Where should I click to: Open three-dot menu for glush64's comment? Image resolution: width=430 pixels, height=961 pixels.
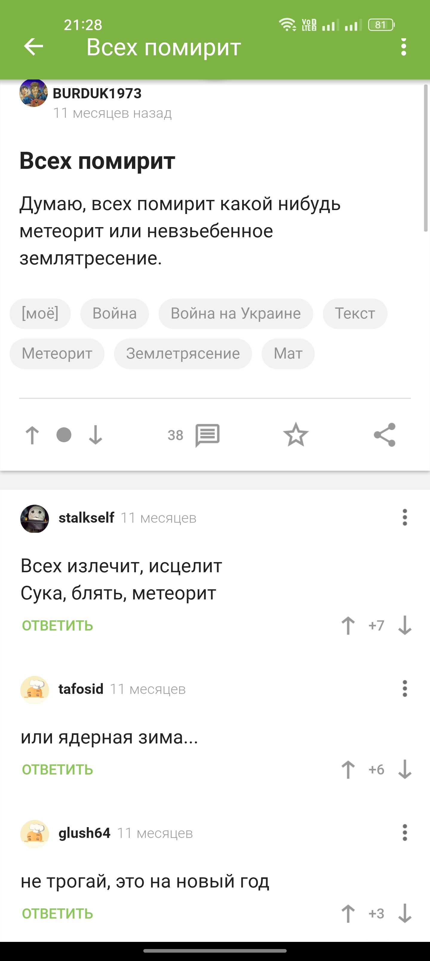tap(405, 833)
